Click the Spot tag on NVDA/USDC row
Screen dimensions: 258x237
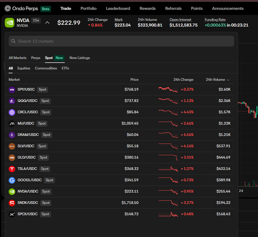[x=46, y=191]
